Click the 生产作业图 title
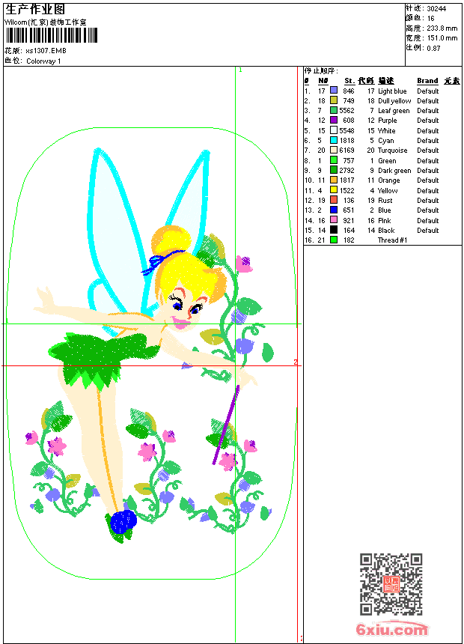The height and width of the screenshot is (644, 464). [35, 9]
